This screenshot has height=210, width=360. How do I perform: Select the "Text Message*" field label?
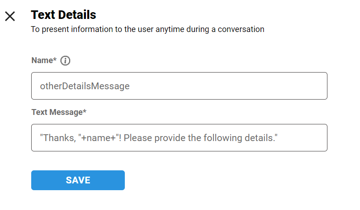[59, 112]
